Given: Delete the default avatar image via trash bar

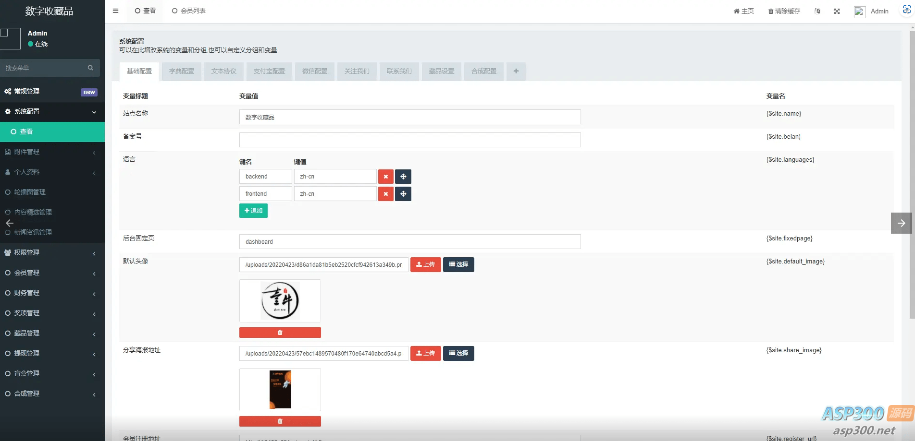Looking at the screenshot, I should coord(280,333).
